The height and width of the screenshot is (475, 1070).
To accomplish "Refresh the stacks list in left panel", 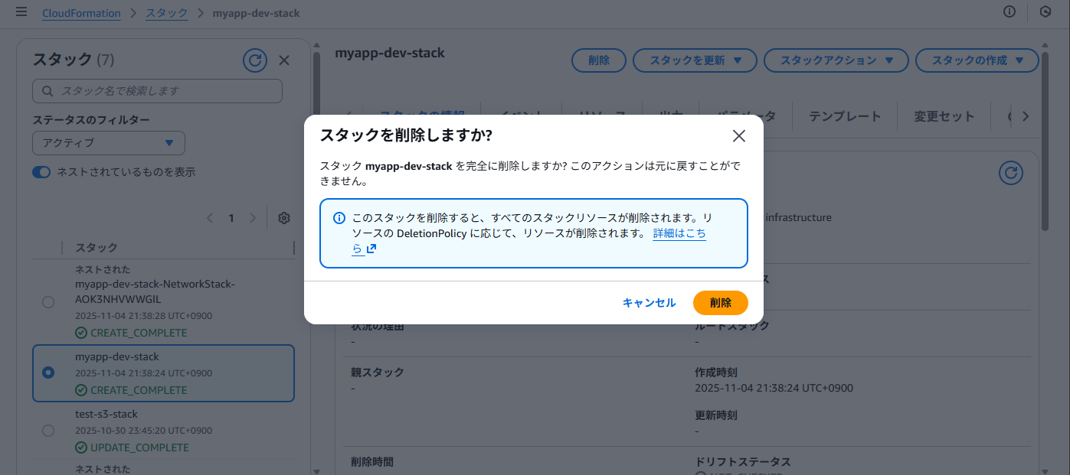I will tap(255, 60).
